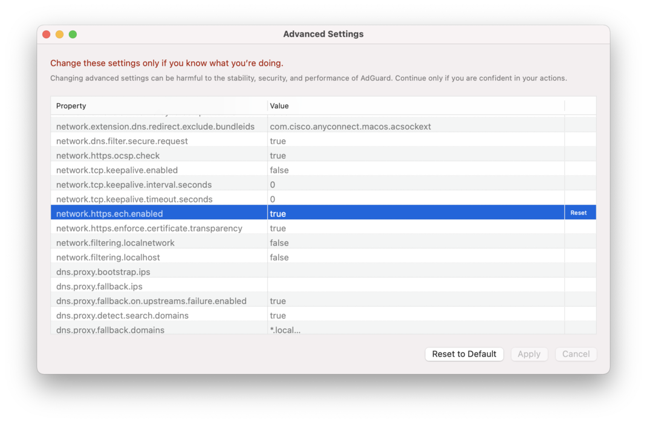Click the Reset button for network.https.ech.enabled

(579, 213)
